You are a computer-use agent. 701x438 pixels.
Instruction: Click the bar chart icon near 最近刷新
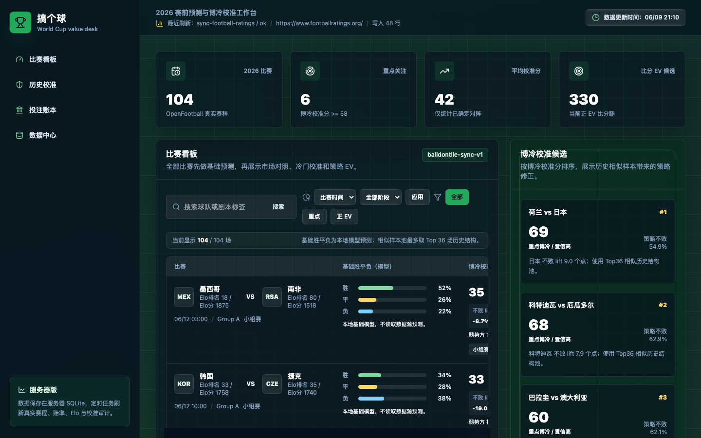(159, 23)
